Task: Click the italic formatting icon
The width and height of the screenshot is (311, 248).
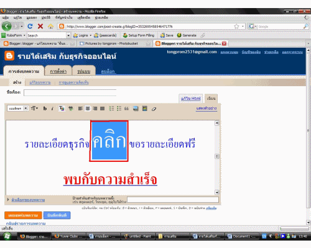Action: coord(52,108)
